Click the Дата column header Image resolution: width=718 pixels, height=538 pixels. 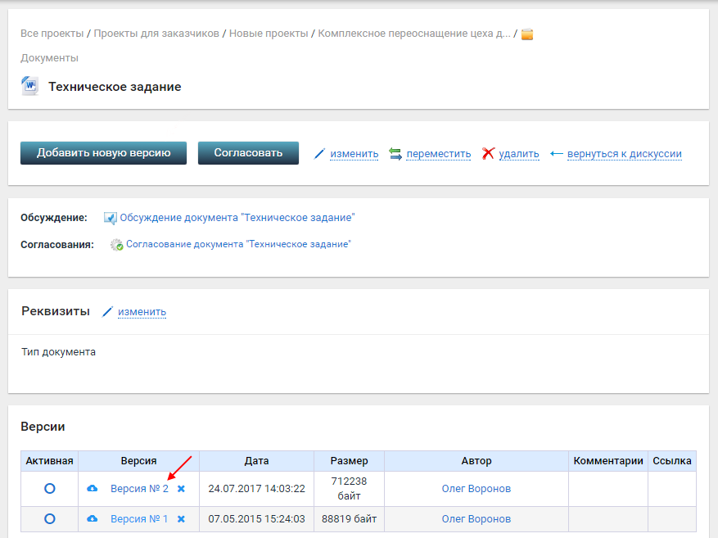pyautogui.click(x=256, y=461)
